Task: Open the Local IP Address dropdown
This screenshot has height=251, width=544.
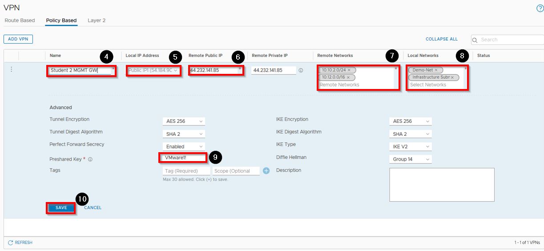Action: click(153, 70)
